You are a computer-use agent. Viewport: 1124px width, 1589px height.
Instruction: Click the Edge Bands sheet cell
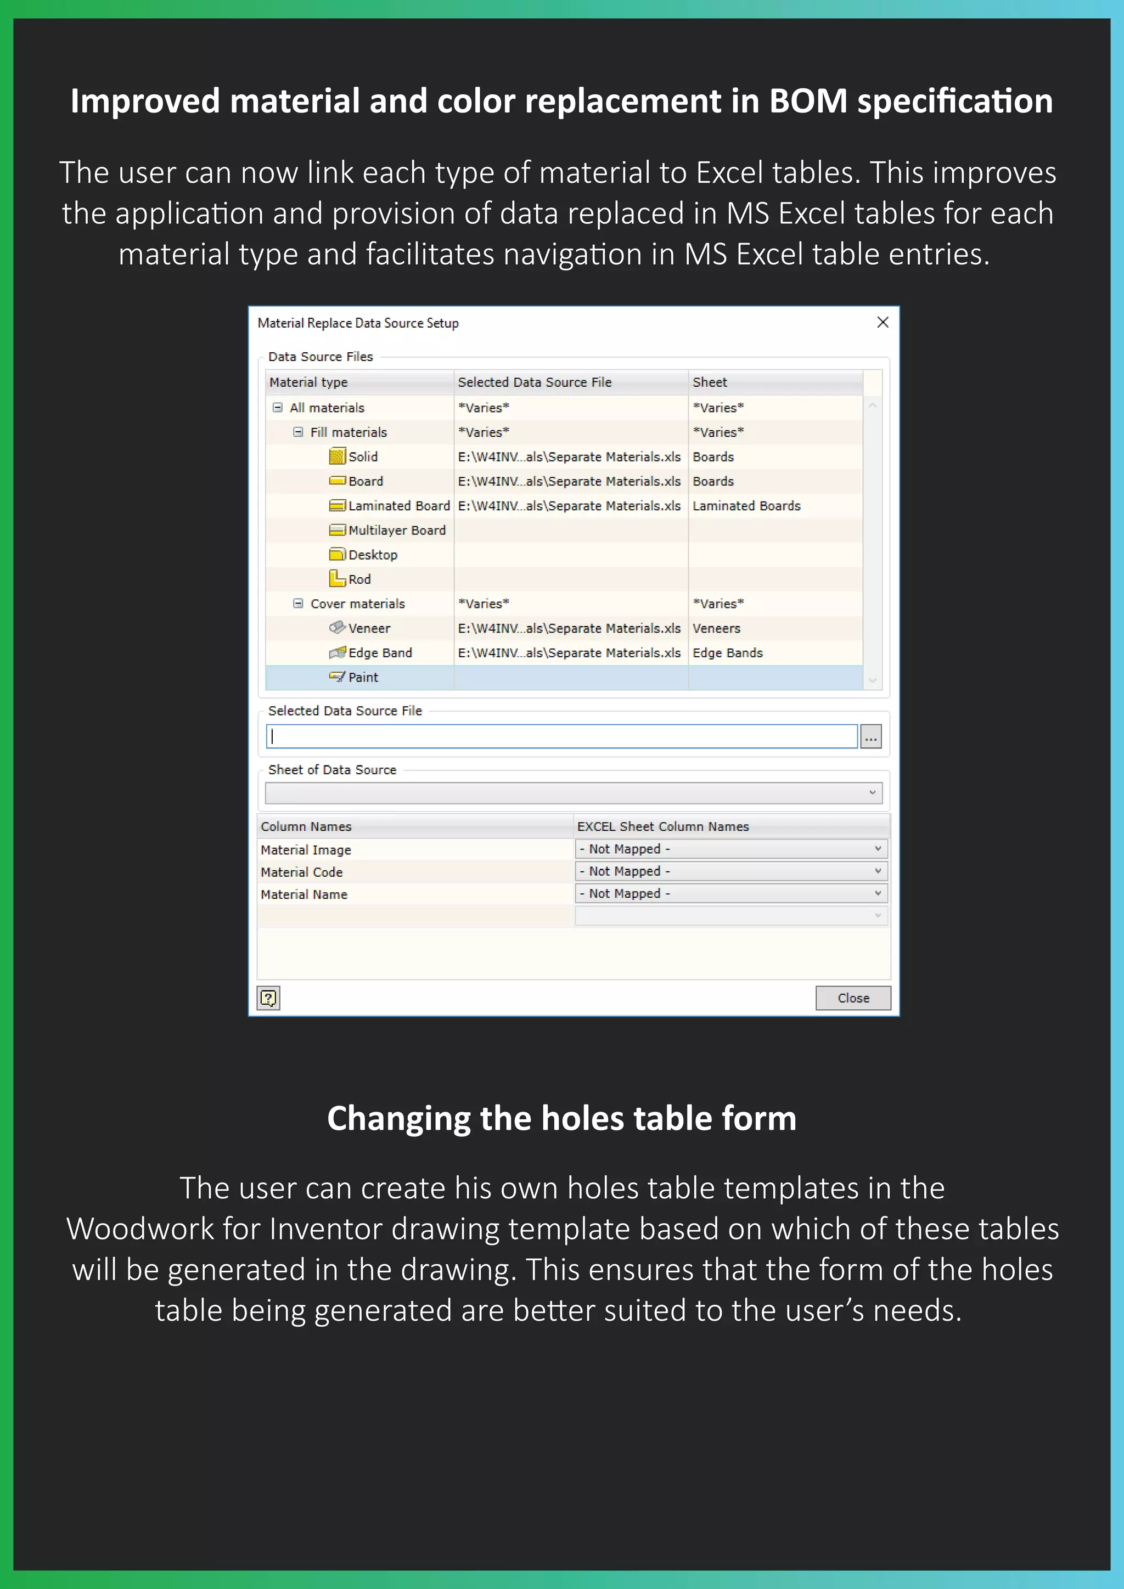pos(775,652)
